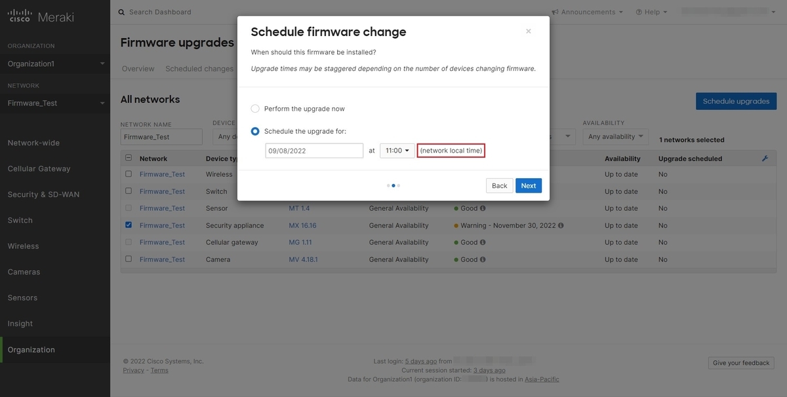Open the 11:00 time dropdown
Image resolution: width=787 pixels, height=397 pixels.
[x=397, y=150]
